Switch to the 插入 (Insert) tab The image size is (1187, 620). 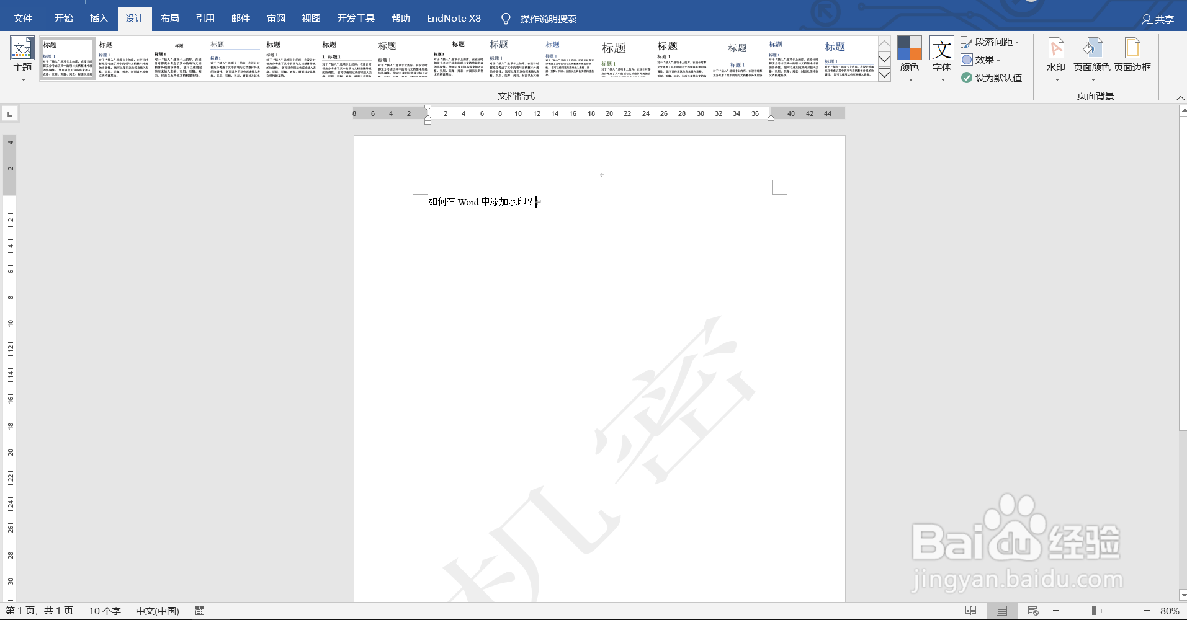tap(99, 19)
